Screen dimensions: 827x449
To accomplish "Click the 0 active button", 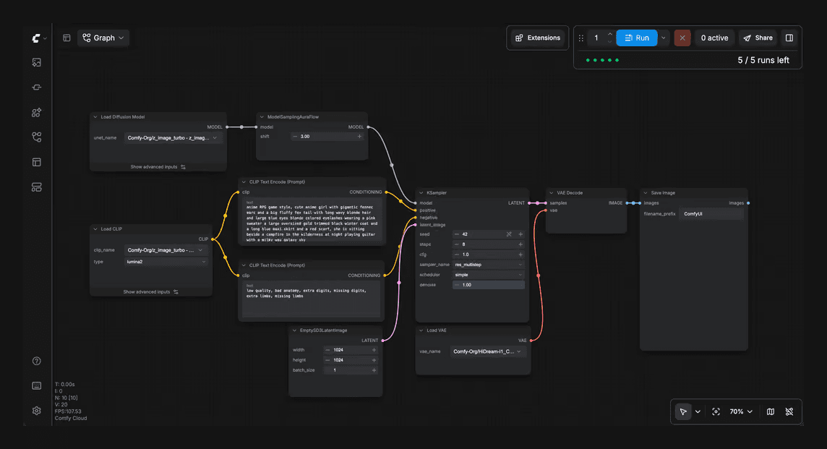I will pos(714,38).
